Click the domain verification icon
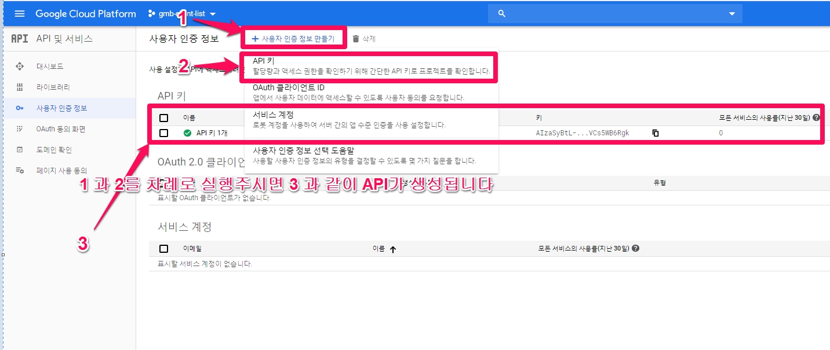 [20, 150]
